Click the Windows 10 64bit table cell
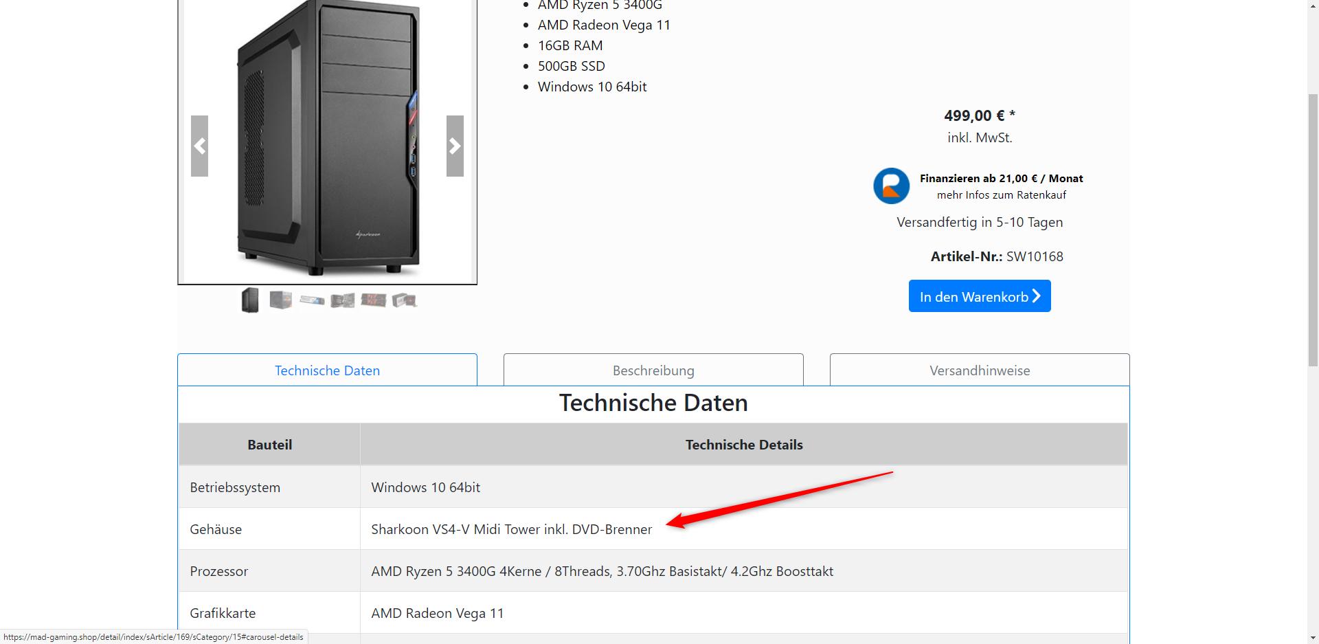 [x=744, y=487]
